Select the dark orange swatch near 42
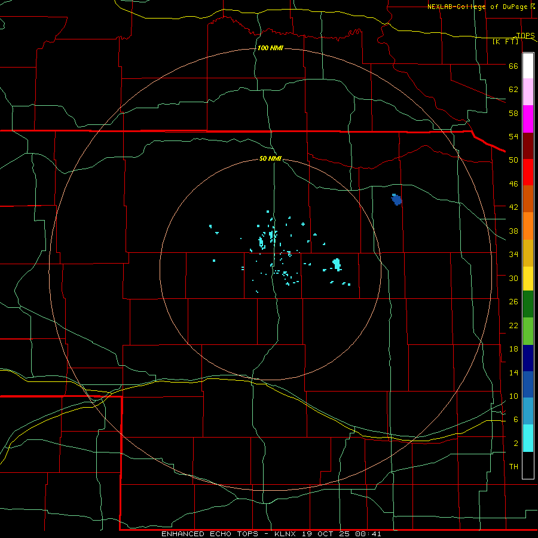The image size is (538, 538). click(528, 199)
